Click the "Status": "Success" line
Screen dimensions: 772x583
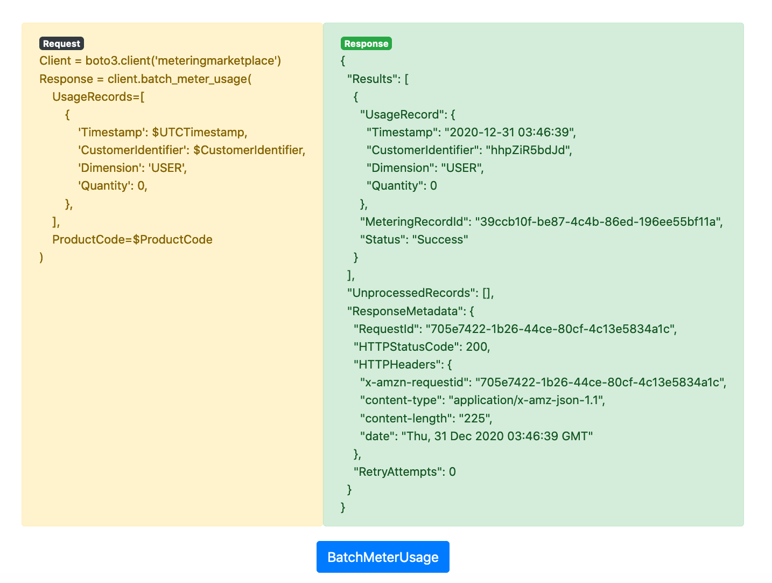click(x=414, y=239)
